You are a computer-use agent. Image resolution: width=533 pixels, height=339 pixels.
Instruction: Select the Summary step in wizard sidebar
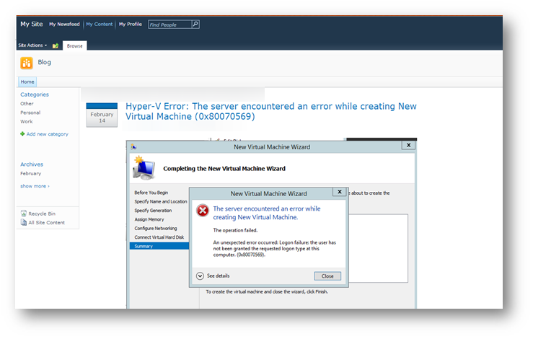(144, 246)
